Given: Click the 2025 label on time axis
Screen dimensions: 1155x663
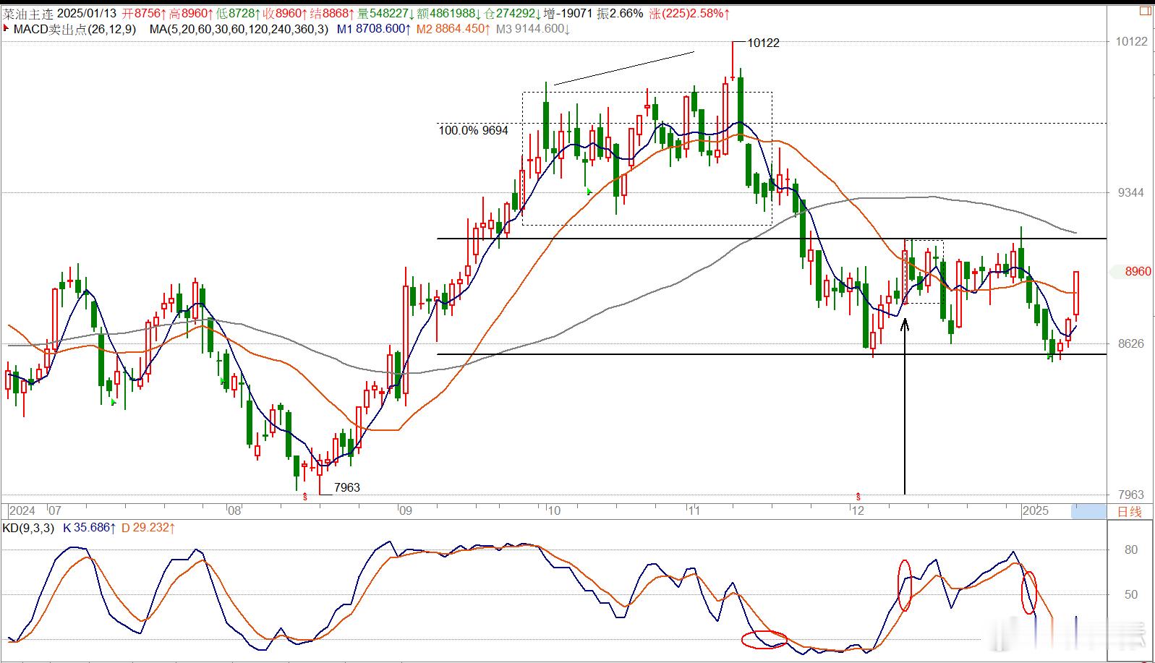Looking at the screenshot, I should coord(1035,511).
